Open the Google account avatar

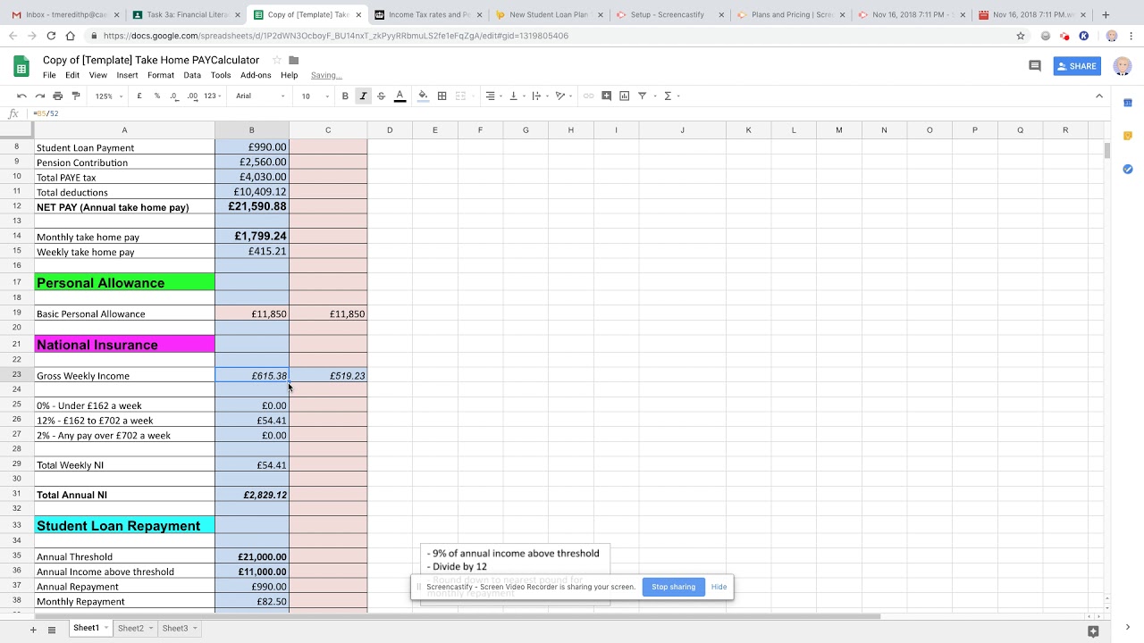pyautogui.click(x=1123, y=66)
